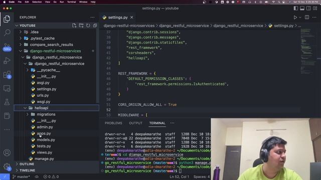Screen dimensions: 321x180
Task: Open errors and warnings status counter
Action: (x=51, y=176)
